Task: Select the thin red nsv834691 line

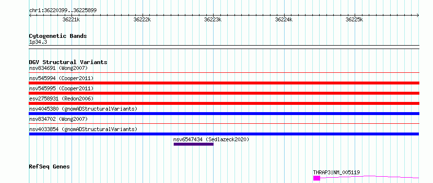Action: [224, 73]
